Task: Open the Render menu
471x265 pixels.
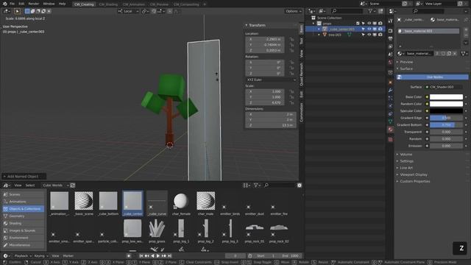Action: pos(34,4)
